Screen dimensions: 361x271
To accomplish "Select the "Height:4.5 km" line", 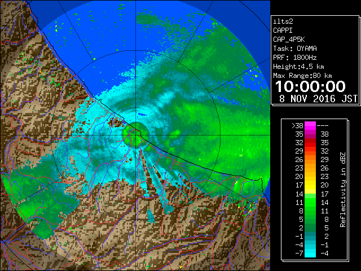I will [x=298, y=67].
